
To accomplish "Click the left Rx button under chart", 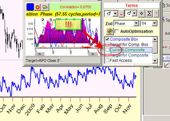I will click(x=40, y=54).
